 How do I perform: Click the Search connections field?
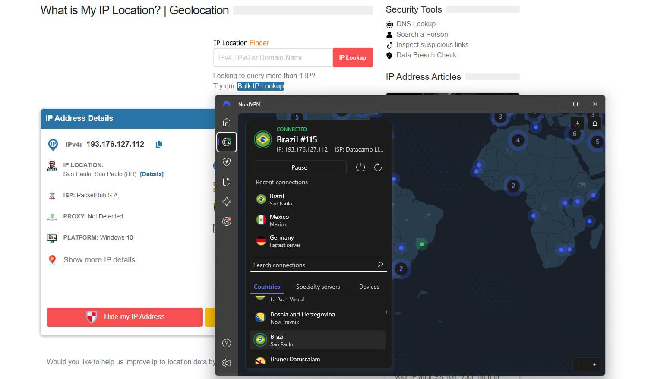(x=318, y=265)
